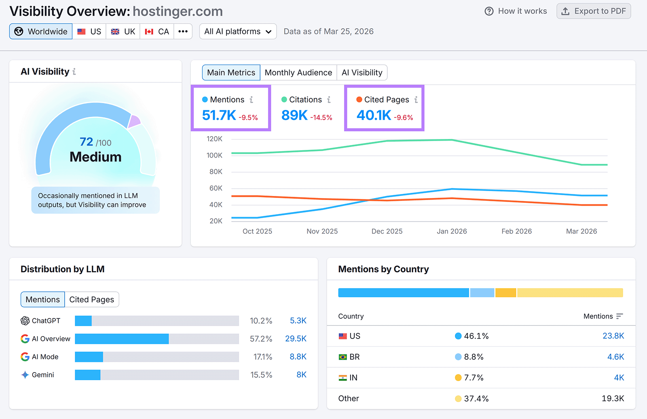Click the Google AI Overview icon
This screenshot has width=647, height=419.
pos(24,339)
